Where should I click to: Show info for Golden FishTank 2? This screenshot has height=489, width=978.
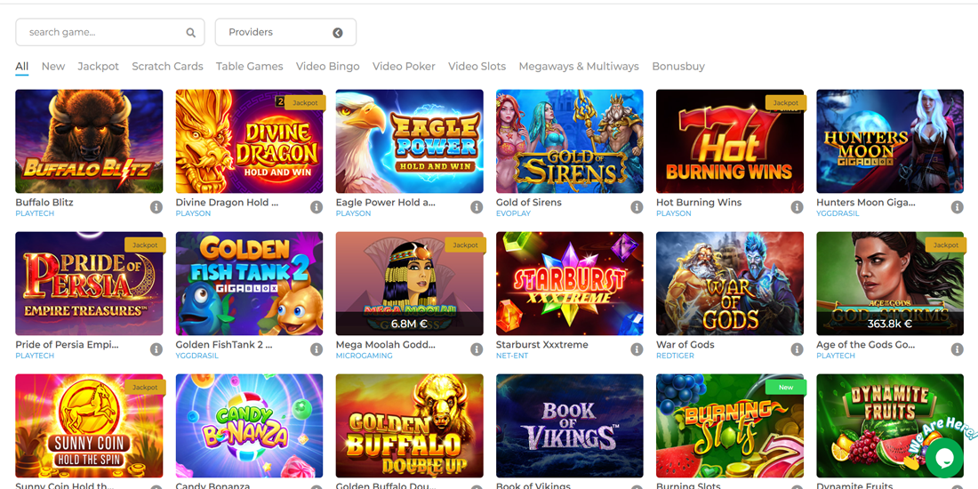pyautogui.click(x=316, y=349)
